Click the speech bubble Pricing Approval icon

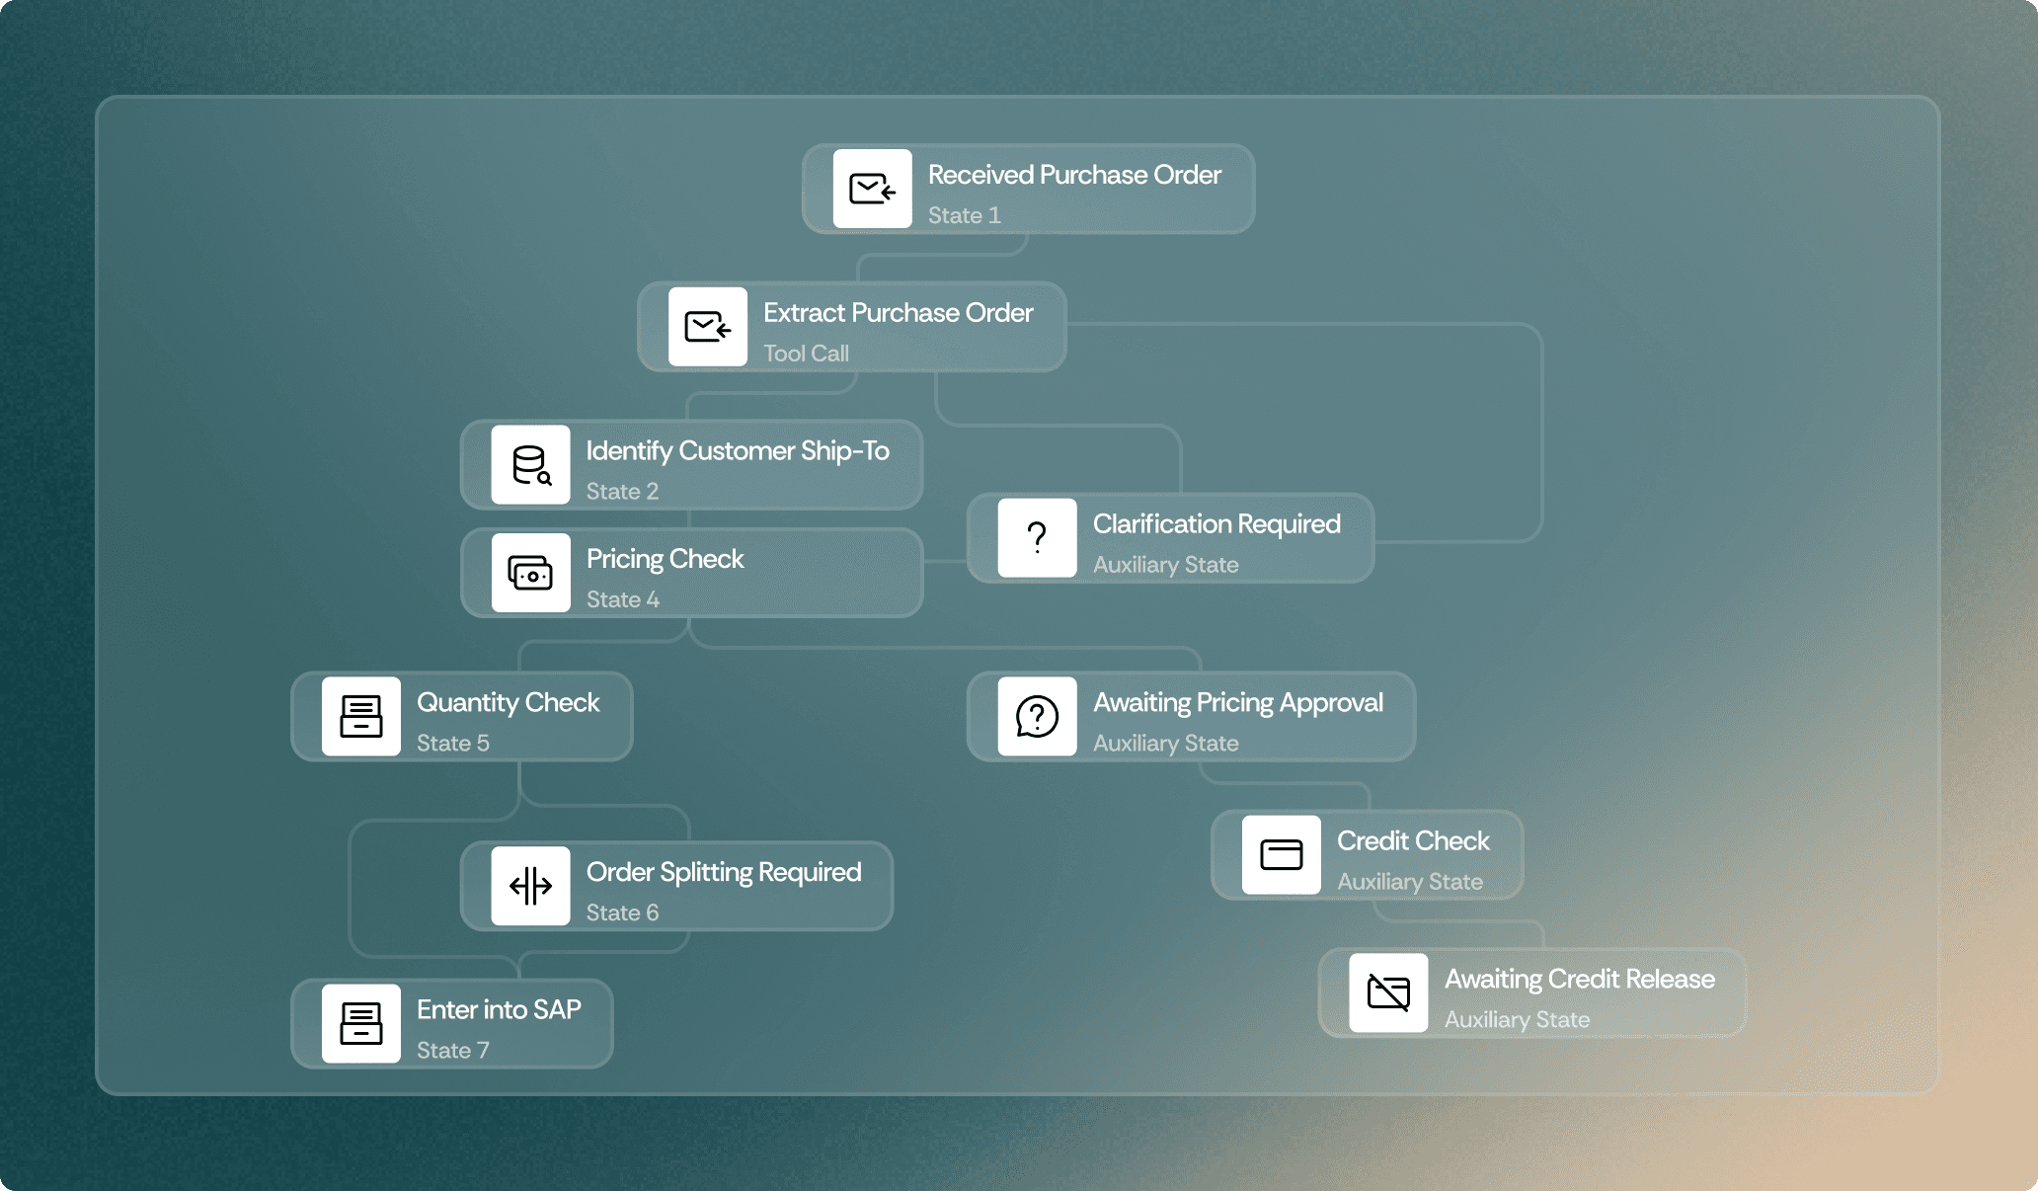coord(1037,716)
